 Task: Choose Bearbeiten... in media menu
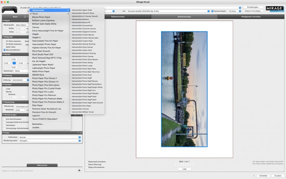[x=50, y=124]
